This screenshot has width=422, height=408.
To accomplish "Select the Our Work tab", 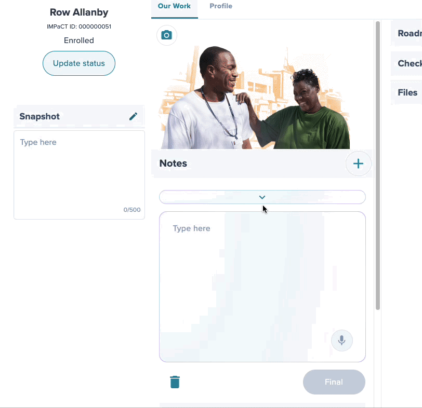I will coord(174,6).
